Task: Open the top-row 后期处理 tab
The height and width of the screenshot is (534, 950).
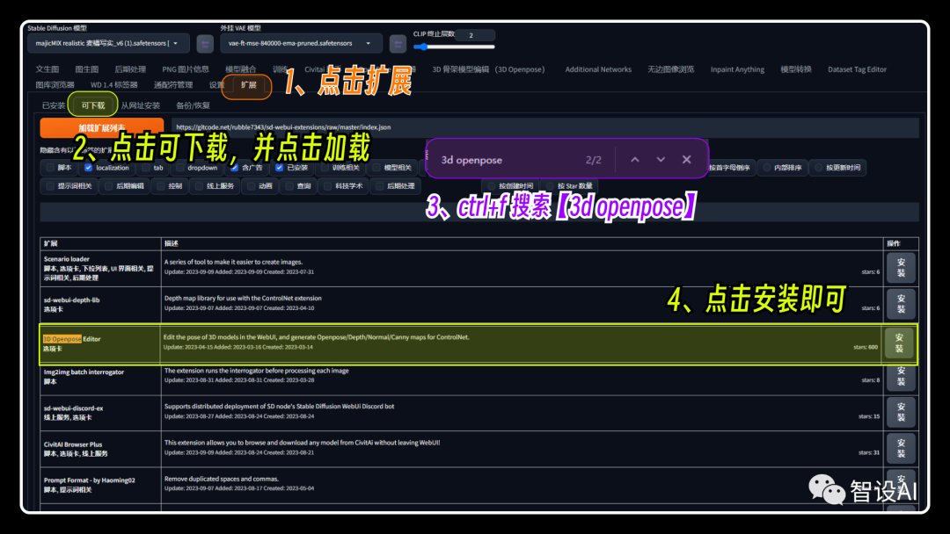Action: point(130,69)
